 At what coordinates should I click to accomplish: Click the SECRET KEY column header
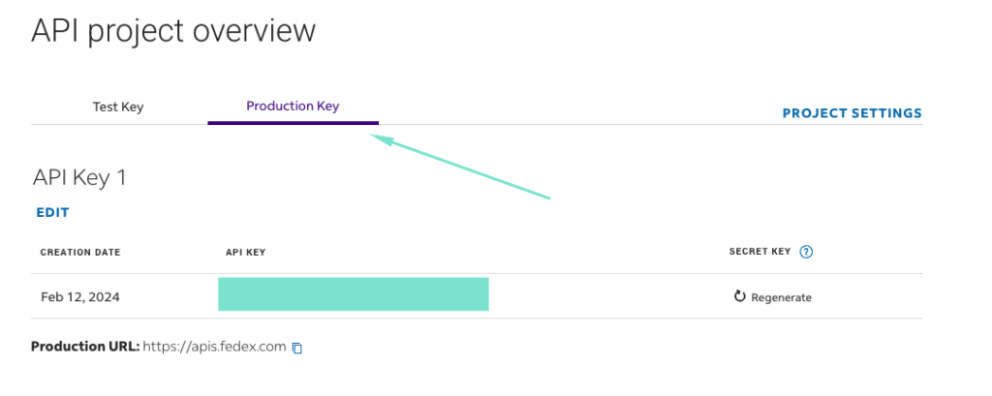coord(759,251)
